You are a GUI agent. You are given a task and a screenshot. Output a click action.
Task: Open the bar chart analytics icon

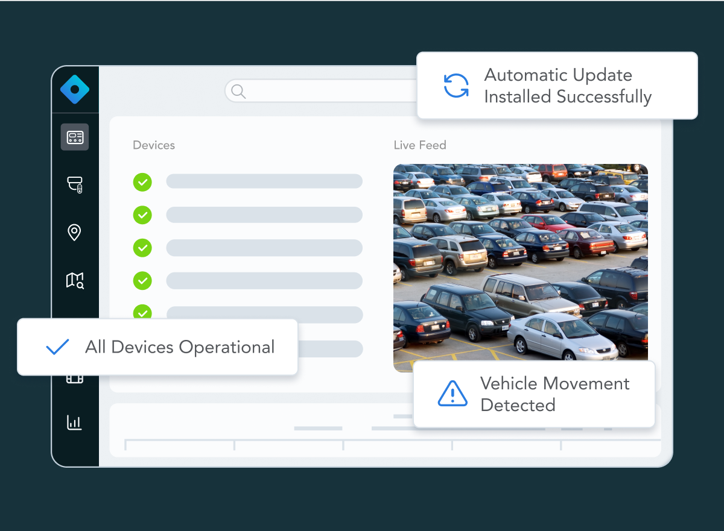[75, 422]
